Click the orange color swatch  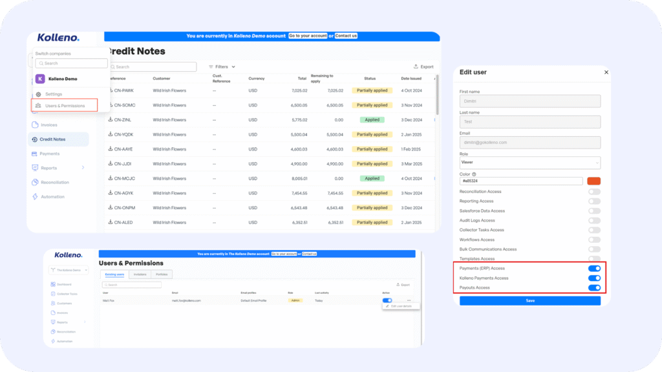click(x=593, y=182)
